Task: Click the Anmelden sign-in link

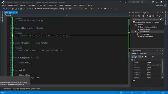Action: click(x=160, y=6)
